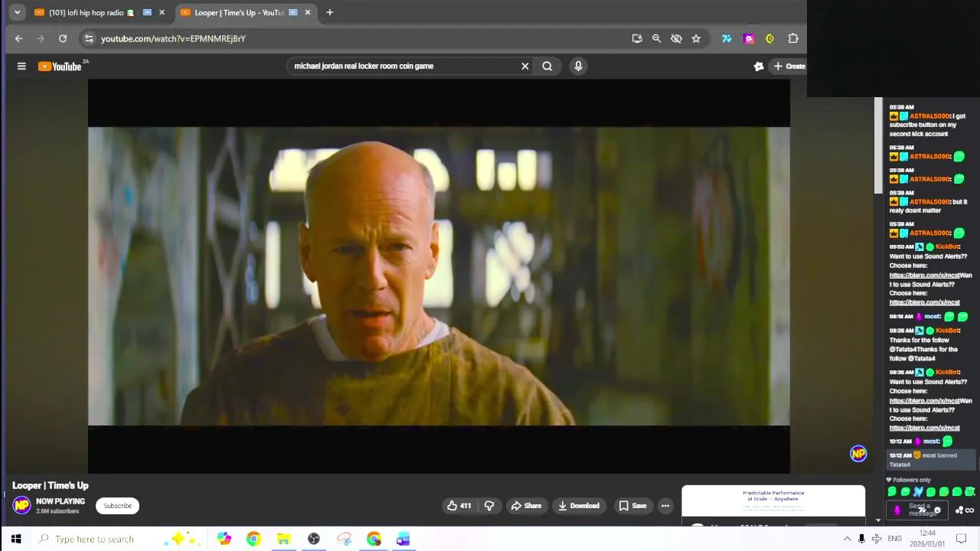Clear the YouTube search text
Viewport: 980px width, 551px height.
pos(525,66)
